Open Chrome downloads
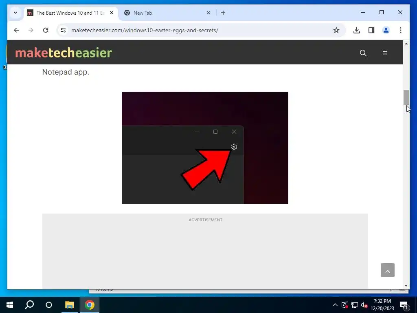This screenshot has height=313, width=417. tap(357, 30)
